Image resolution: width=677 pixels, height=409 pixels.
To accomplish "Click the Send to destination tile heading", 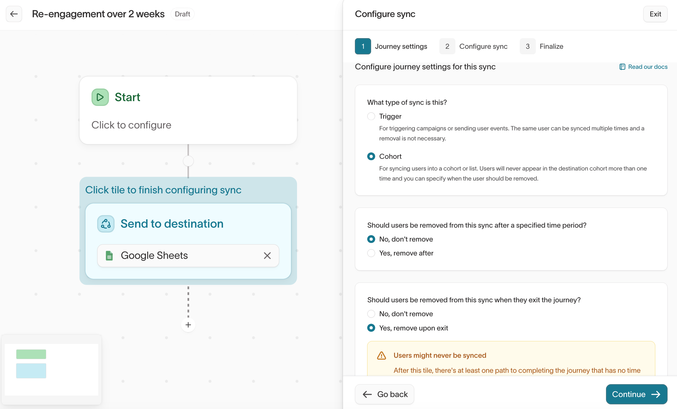I will click(x=172, y=224).
